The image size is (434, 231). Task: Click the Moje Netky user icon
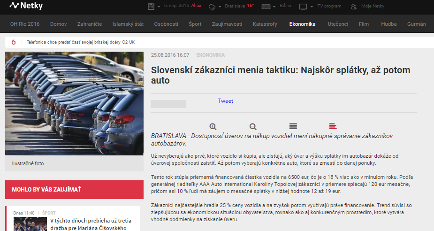click(353, 7)
